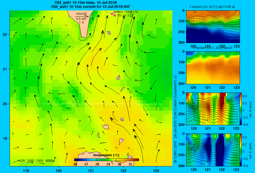Click the 's section' salinity plot title
Viewport: 255px width, 173px height.
tap(212, 48)
